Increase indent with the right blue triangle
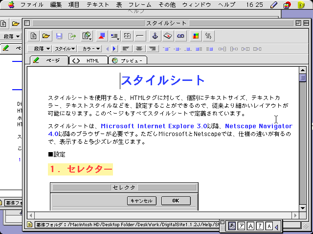This screenshot has height=234, width=313. (x=114, y=49)
